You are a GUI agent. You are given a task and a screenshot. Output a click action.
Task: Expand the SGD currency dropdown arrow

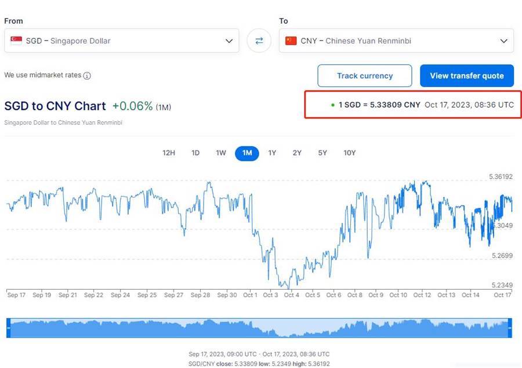point(229,41)
